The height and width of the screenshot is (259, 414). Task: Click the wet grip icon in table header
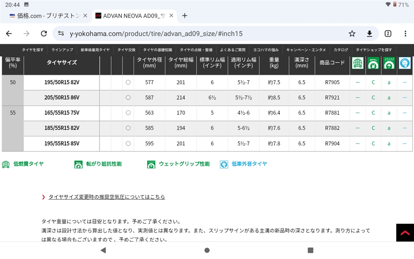(389, 63)
